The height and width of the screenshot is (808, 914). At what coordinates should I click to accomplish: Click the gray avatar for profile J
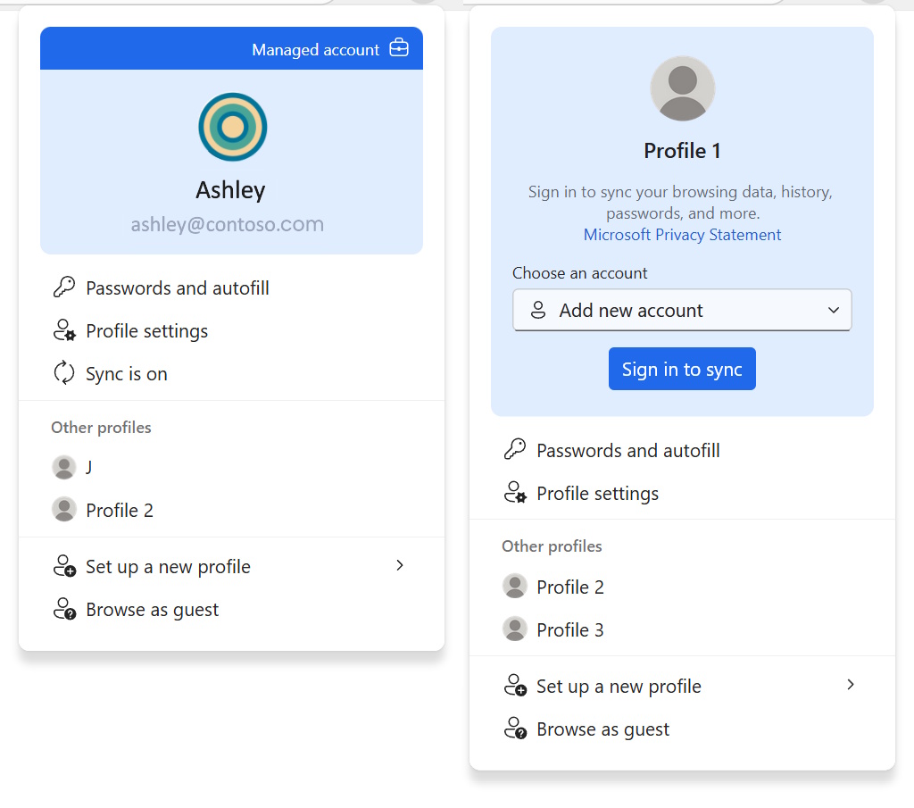64,467
